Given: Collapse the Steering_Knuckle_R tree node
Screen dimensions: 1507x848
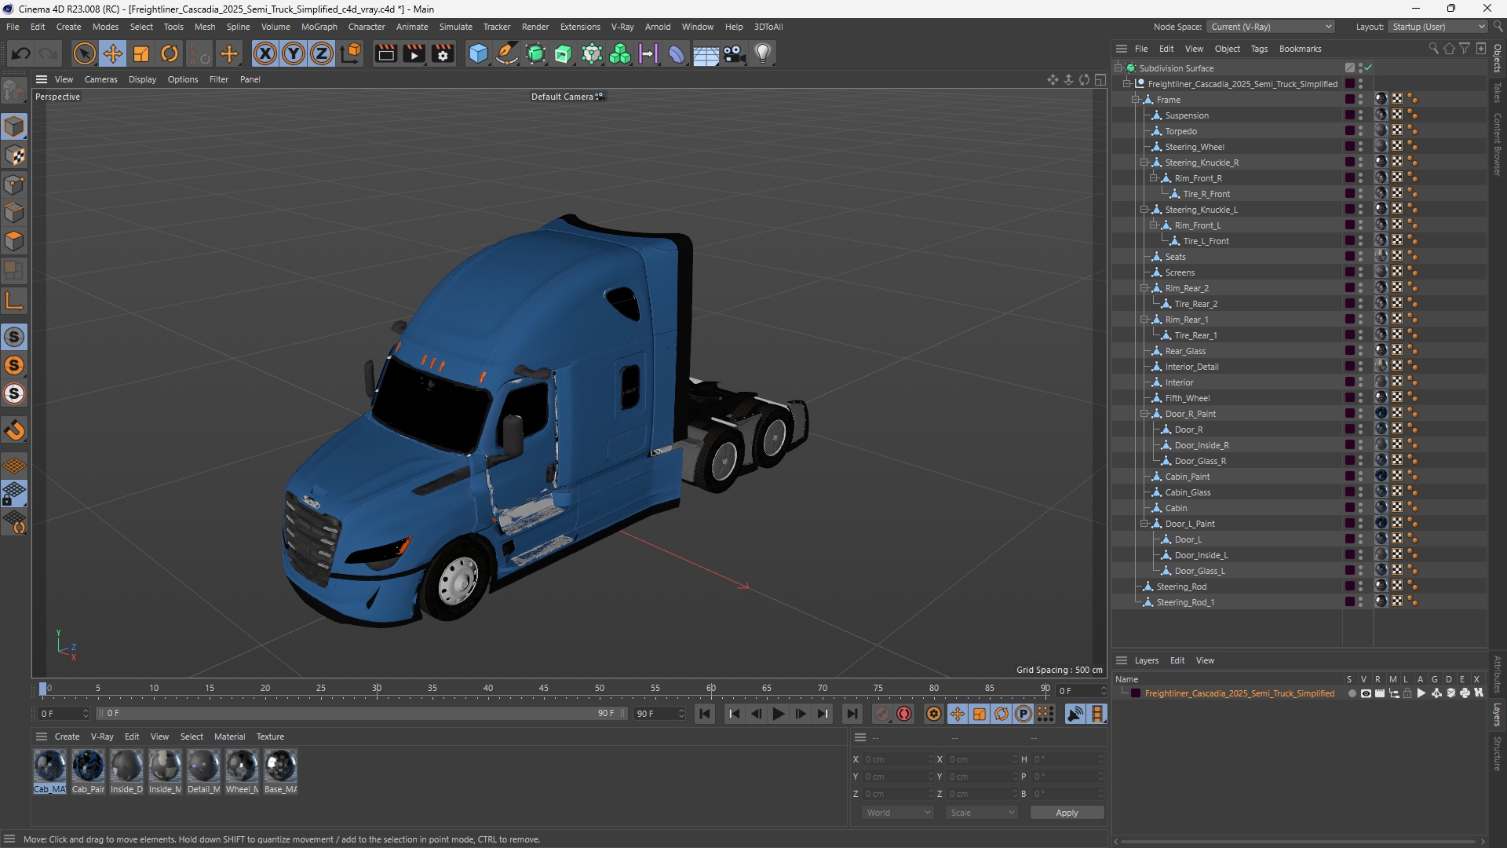Looking at the screenshot, I should click(x=1144, y=163).
